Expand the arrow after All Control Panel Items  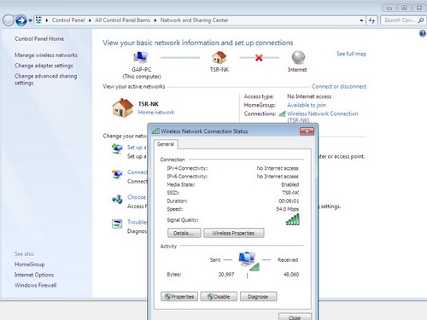155,20
